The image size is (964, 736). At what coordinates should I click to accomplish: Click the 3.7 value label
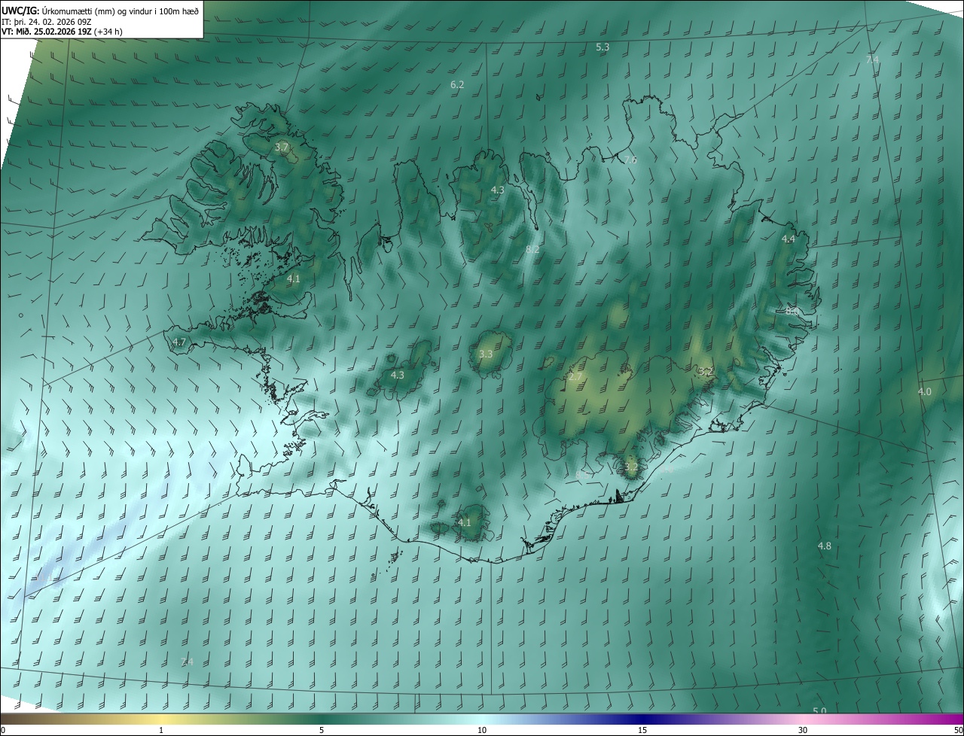(282, 147)
